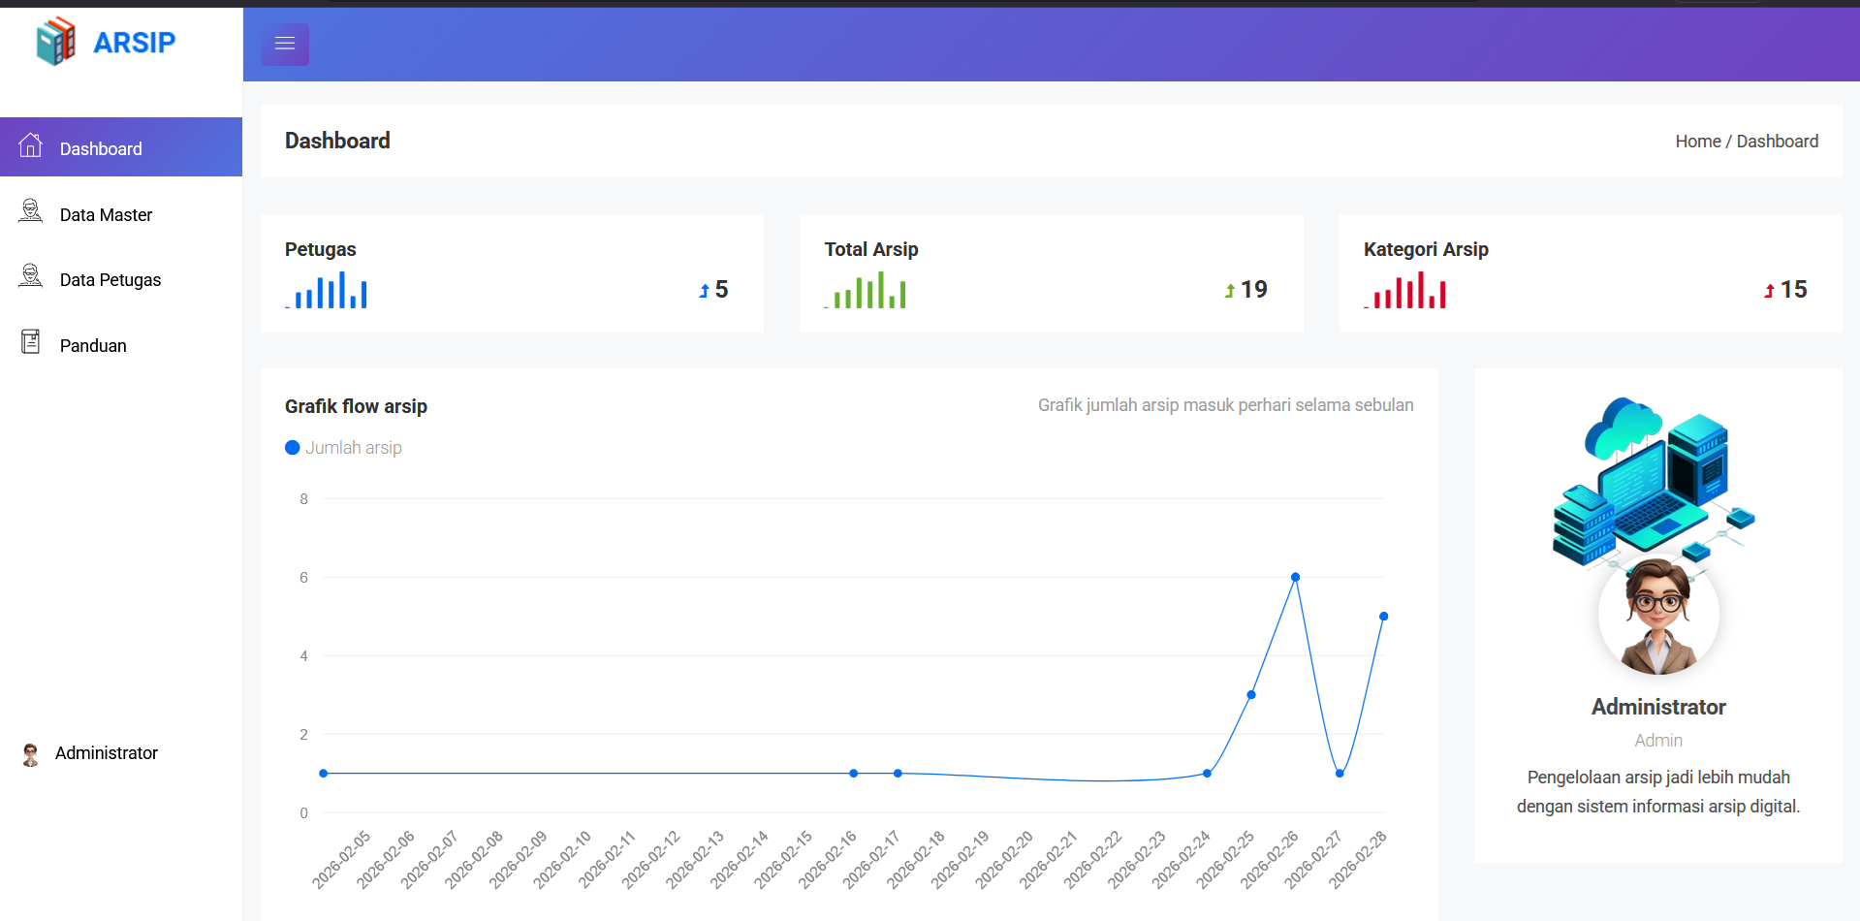Click the chart data point for 2026-02-25
1860x921 pixels.
click(1251, 695)
